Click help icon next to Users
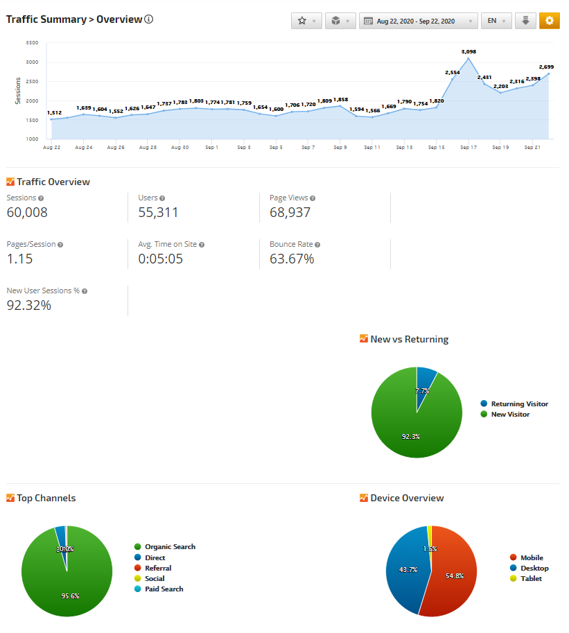 click(x=162, y=198)
